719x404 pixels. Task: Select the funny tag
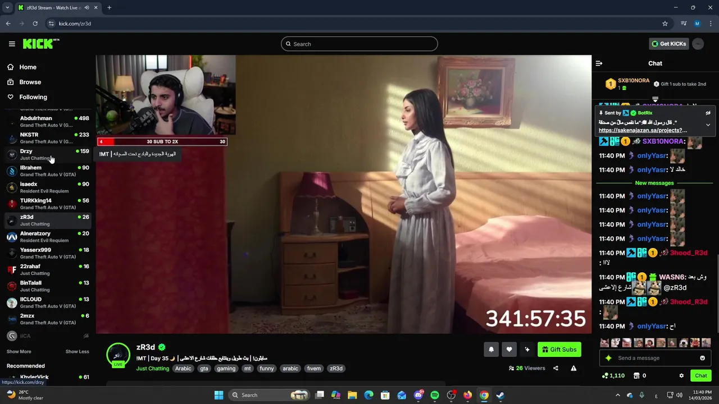[x=267, y=369]
